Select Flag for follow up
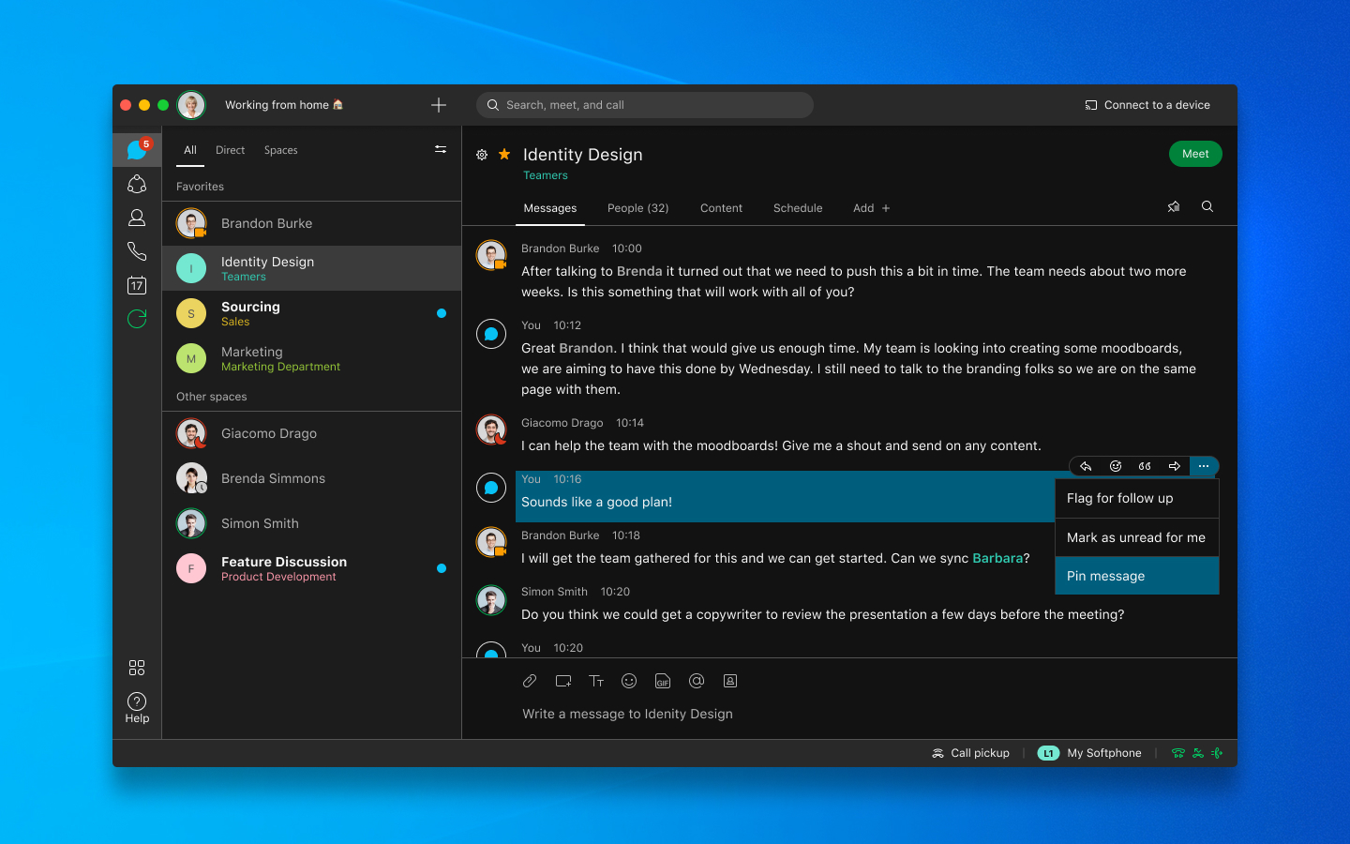 pos(1137,498)
